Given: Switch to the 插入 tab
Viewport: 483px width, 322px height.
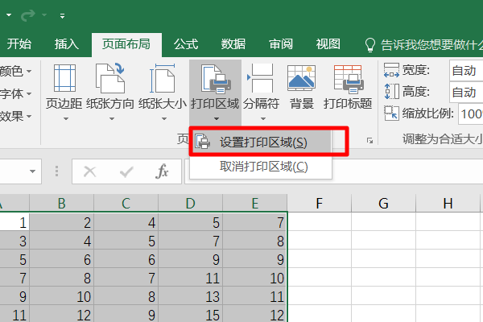Looking at the screenshot, I should 67,44.
